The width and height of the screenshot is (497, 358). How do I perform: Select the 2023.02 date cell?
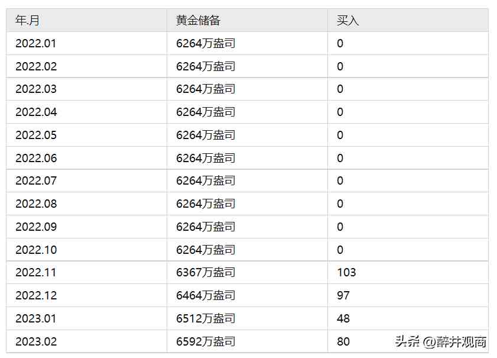tap(35, 341)
